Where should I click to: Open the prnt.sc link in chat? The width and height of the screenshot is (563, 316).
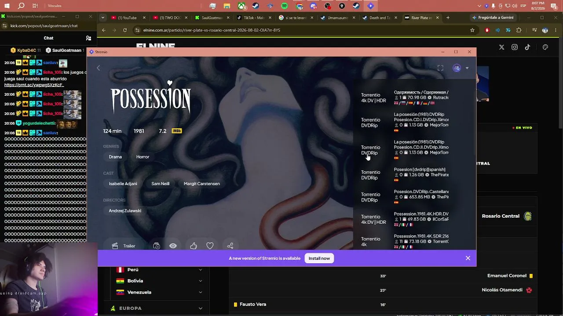(x=34, y=85)
